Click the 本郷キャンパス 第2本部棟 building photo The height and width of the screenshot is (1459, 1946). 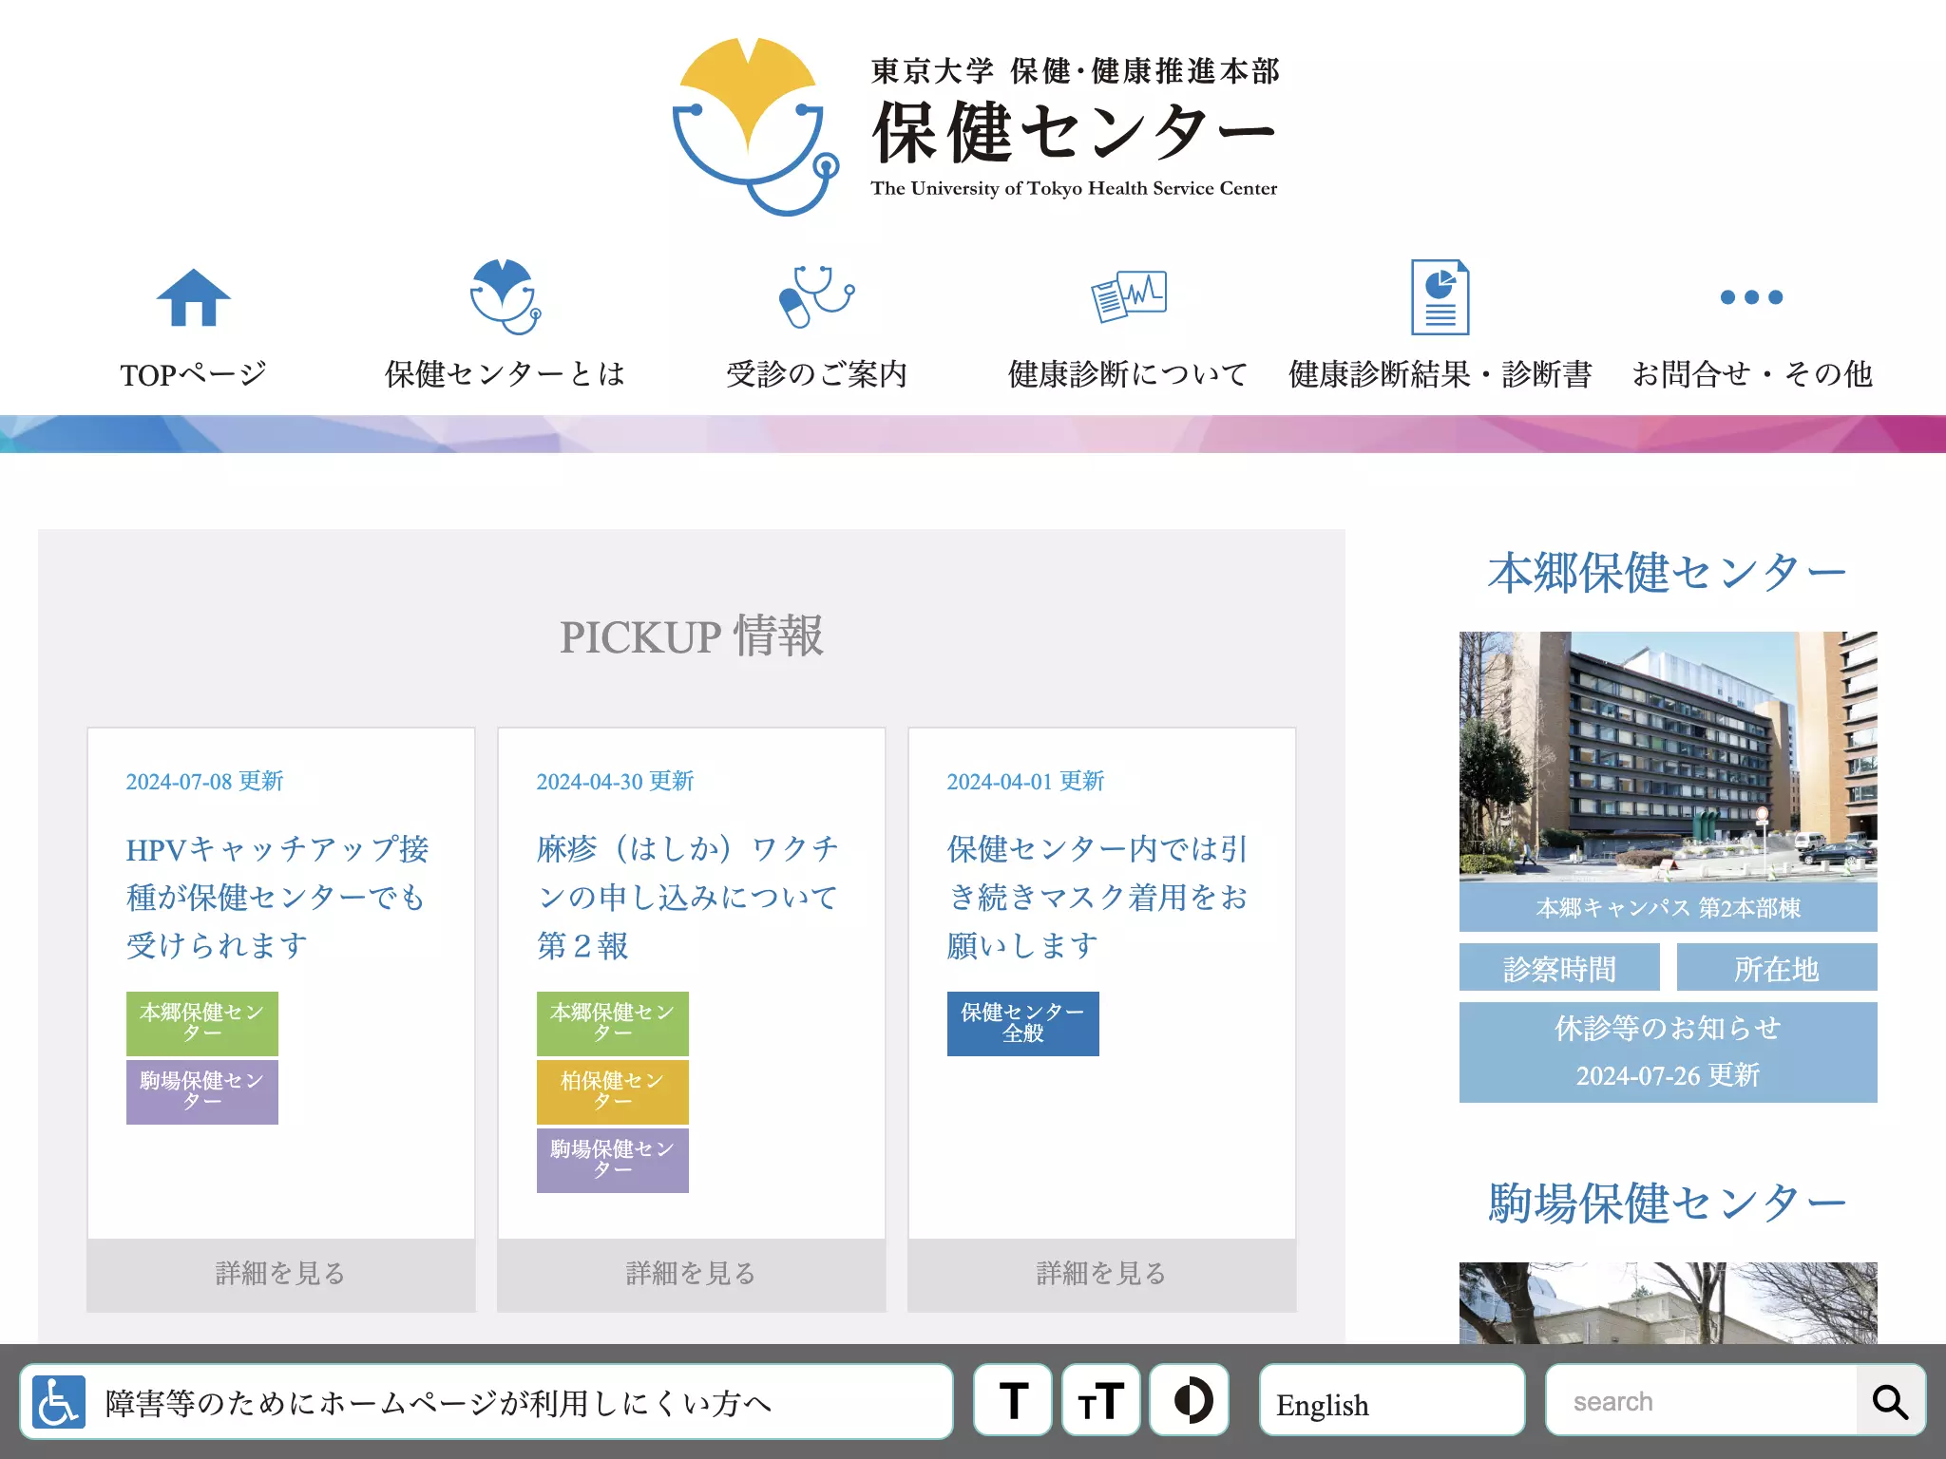1669,757
